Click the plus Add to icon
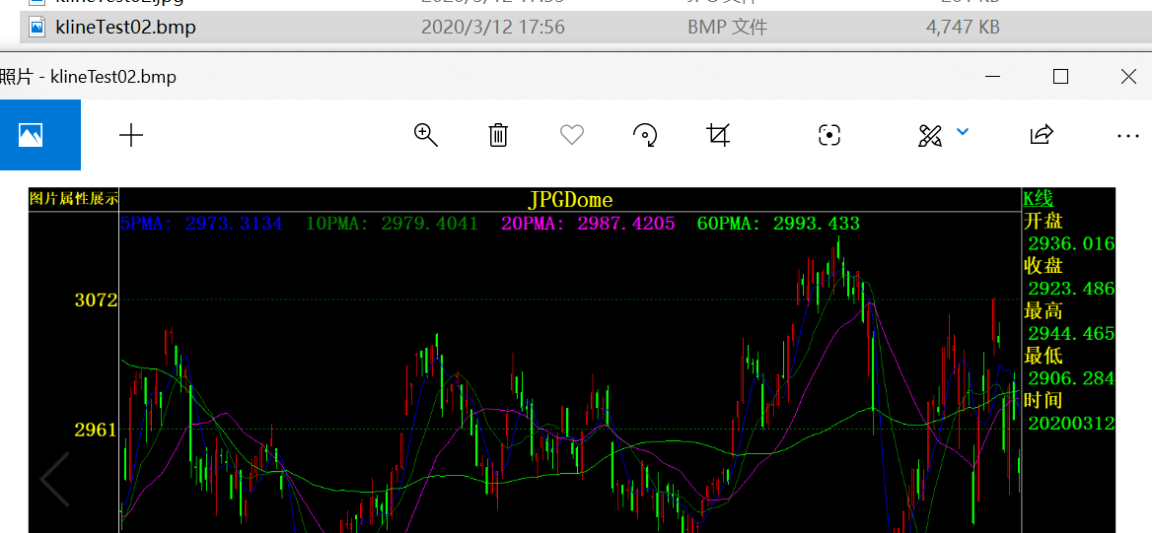Screen dimensions: 1152x533 coord(131,135)
